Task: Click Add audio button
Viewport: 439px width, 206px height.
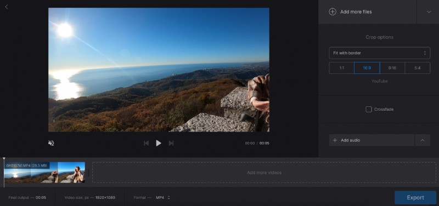Action: pyautogui.click(x=372, y=140)
